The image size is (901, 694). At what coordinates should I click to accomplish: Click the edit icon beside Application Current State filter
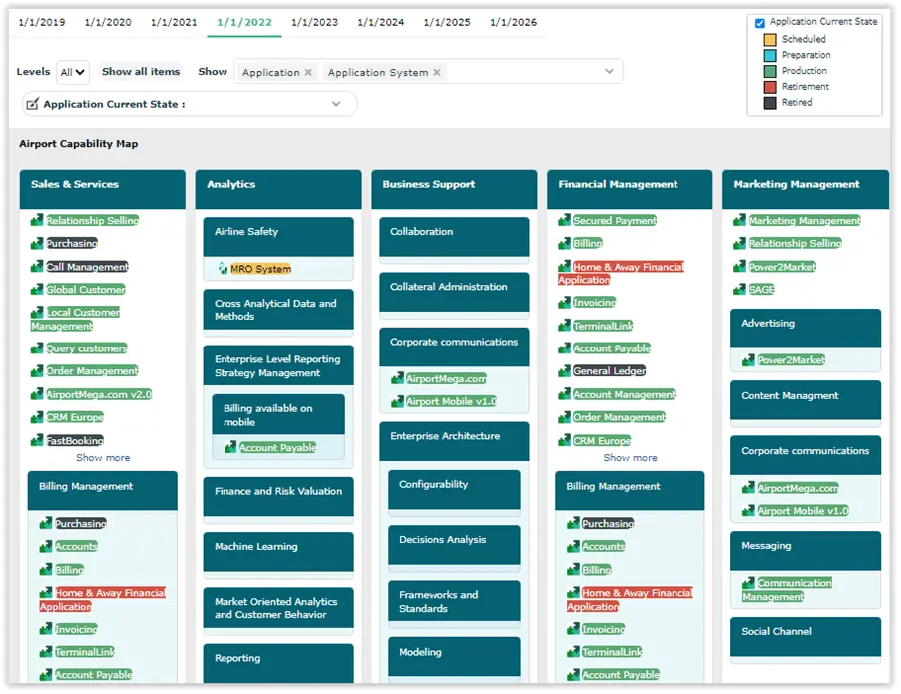[33, 104]
